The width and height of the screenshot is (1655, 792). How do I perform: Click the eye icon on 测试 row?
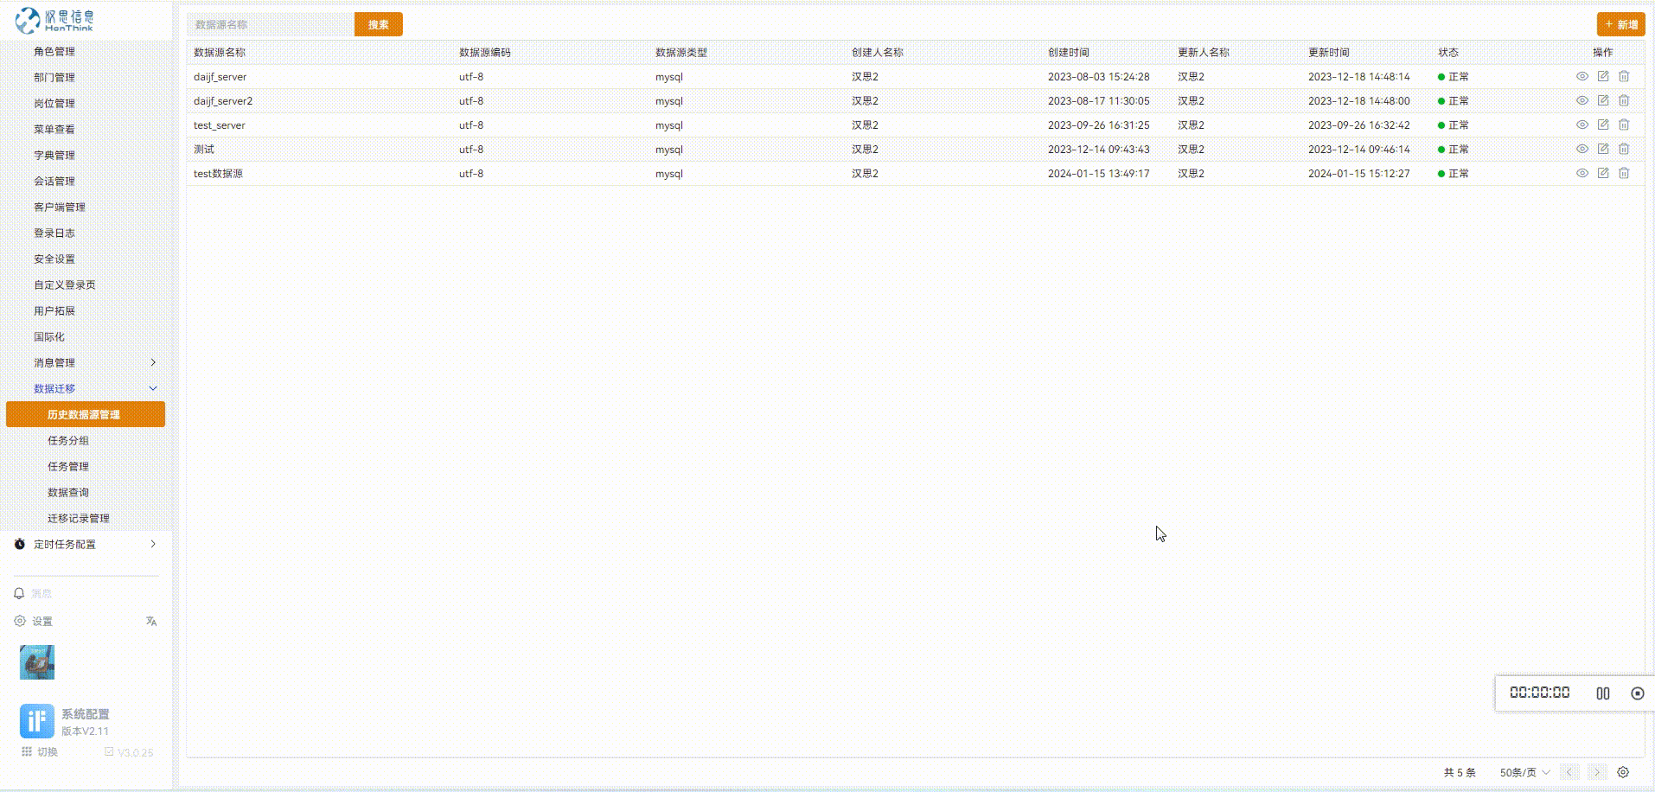coord(1582,149)
